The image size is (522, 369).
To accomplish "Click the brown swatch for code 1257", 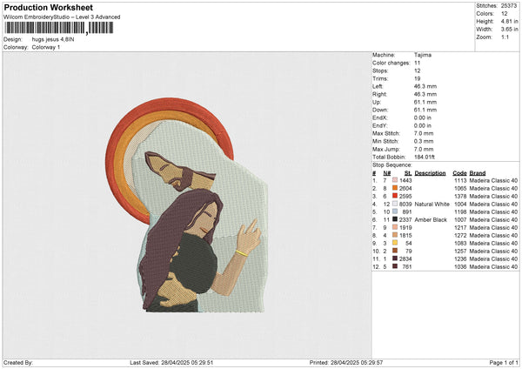I will tap(395, 251).
